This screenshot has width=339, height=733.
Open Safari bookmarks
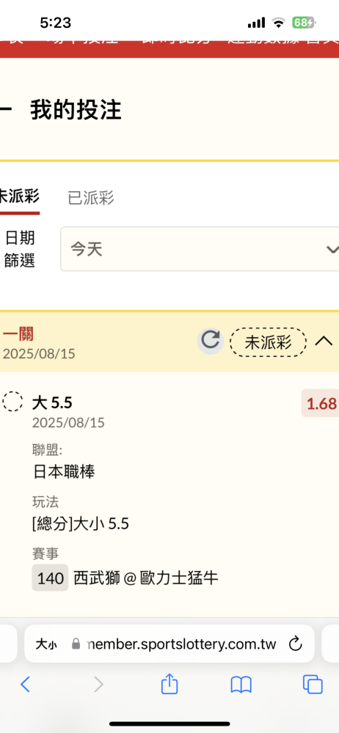coord(241,685)
